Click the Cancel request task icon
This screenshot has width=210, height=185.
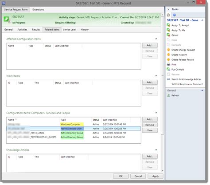pyautogui.click(x=168, y=35)
